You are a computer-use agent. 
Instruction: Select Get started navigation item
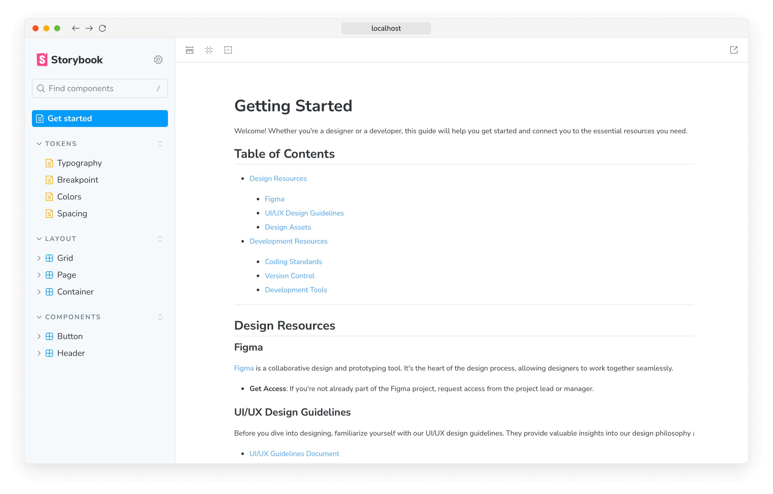100,118
